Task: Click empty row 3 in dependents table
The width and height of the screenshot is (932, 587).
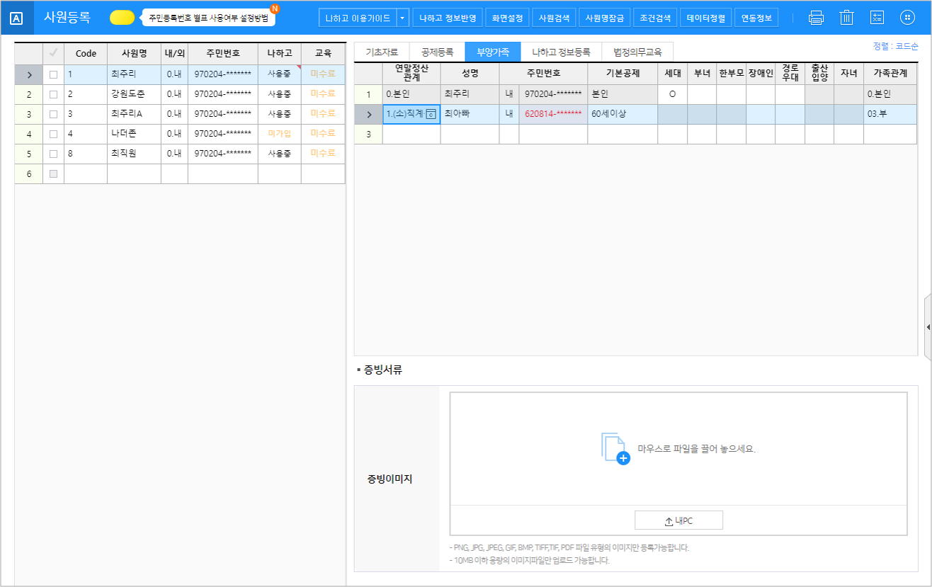Action: point(636,134)
